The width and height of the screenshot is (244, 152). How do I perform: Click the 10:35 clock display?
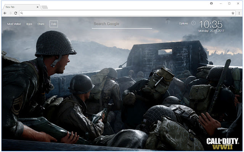(211, 24)
